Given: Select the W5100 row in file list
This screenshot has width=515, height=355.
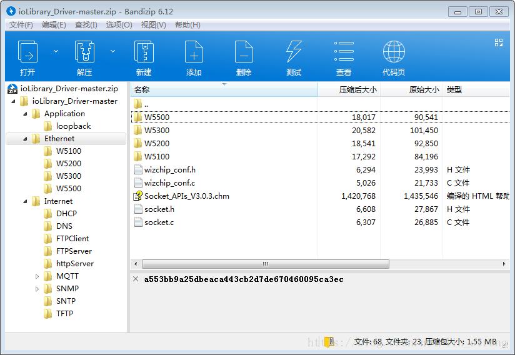Looking at the screenshot, I should [320, 157].
